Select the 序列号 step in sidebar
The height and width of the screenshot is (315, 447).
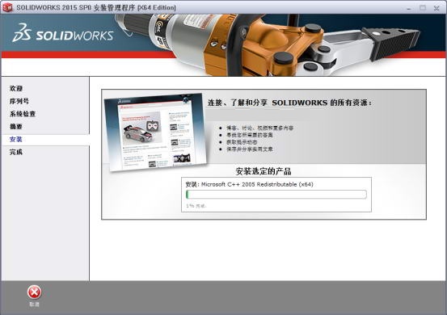coord(19,101)
